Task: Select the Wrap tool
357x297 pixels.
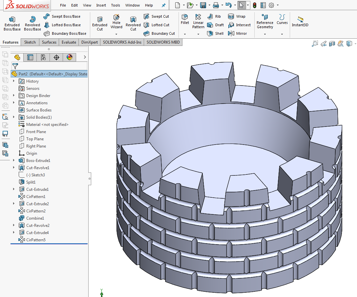Action: [x=237, y=16]
